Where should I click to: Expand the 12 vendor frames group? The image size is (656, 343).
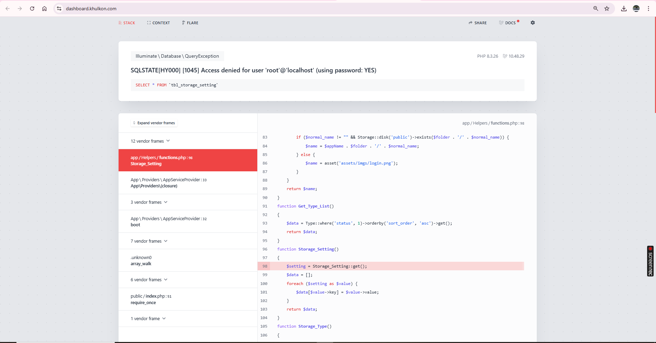(x=150, y=141)
